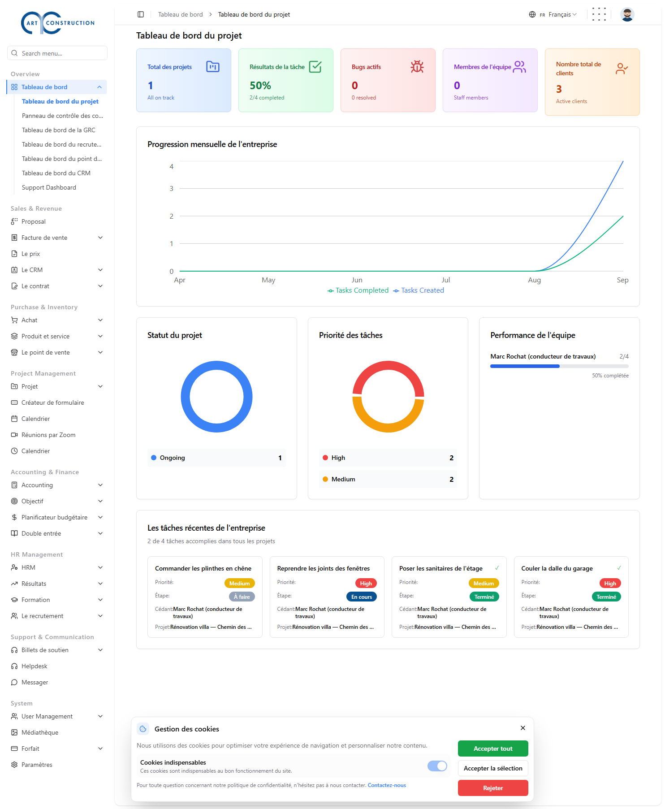Expand the HRM submenu
Viewport: 665px width, 809px height.
pyautogui.click(x=57, y=567)
